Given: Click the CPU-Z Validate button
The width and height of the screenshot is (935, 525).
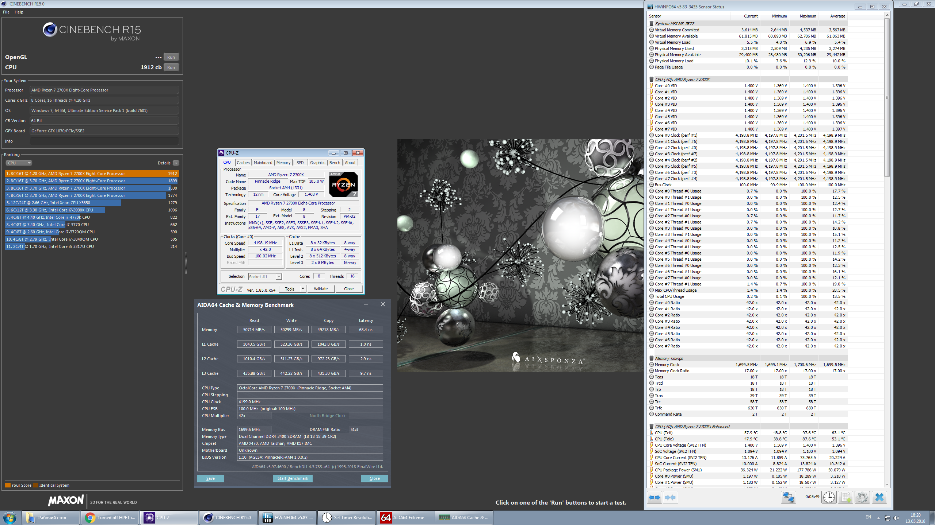Looking at the screenshot, I should [x=321, y=289].
